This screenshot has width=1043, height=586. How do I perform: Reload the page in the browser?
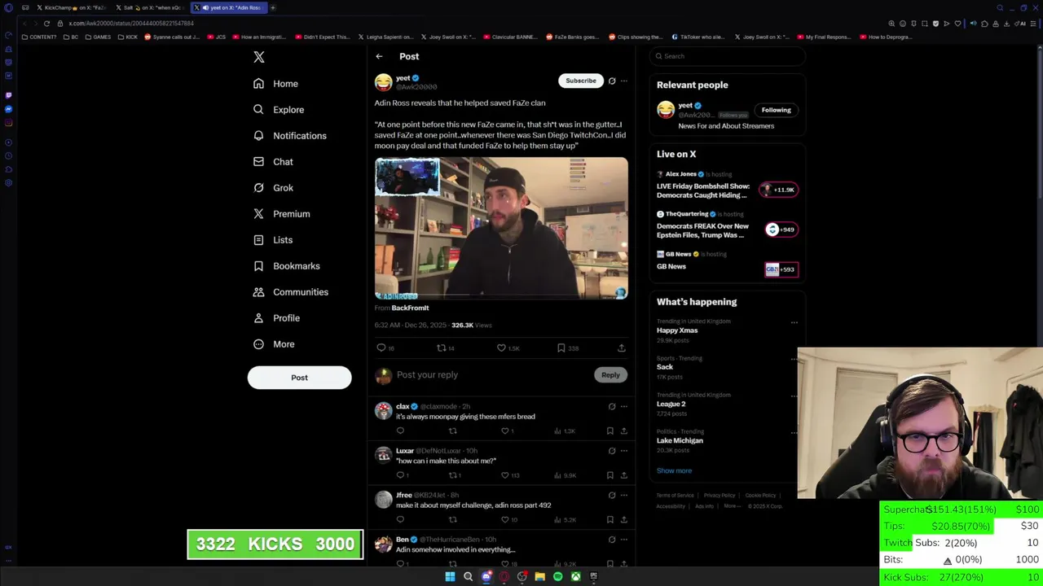46,24
